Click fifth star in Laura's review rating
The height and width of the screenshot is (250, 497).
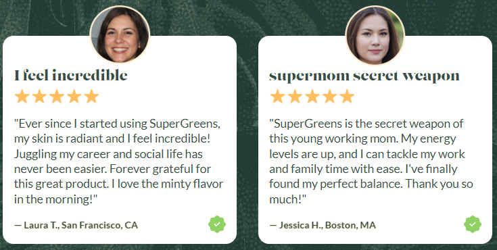point(91,96)
